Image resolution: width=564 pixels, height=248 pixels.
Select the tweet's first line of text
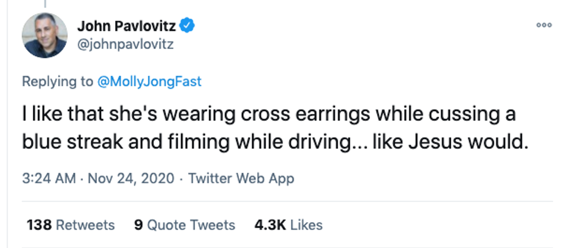coord(269,114)
